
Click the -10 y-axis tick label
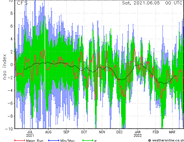pyautogui.click(x=9, y=129)
